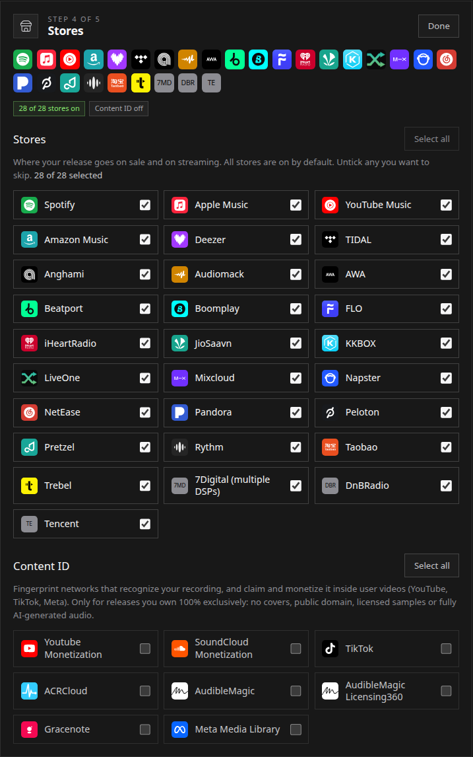This screenshot has height=757, width=473.
Task: Click the Pandora icon in the top strip
Action: (x=22, y=83)
